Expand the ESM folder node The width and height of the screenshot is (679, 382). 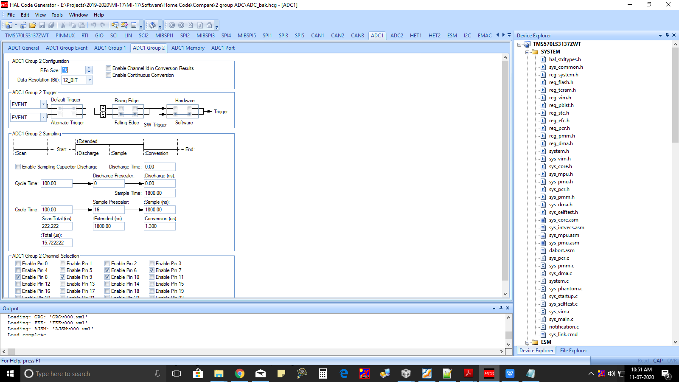[527, 342]
